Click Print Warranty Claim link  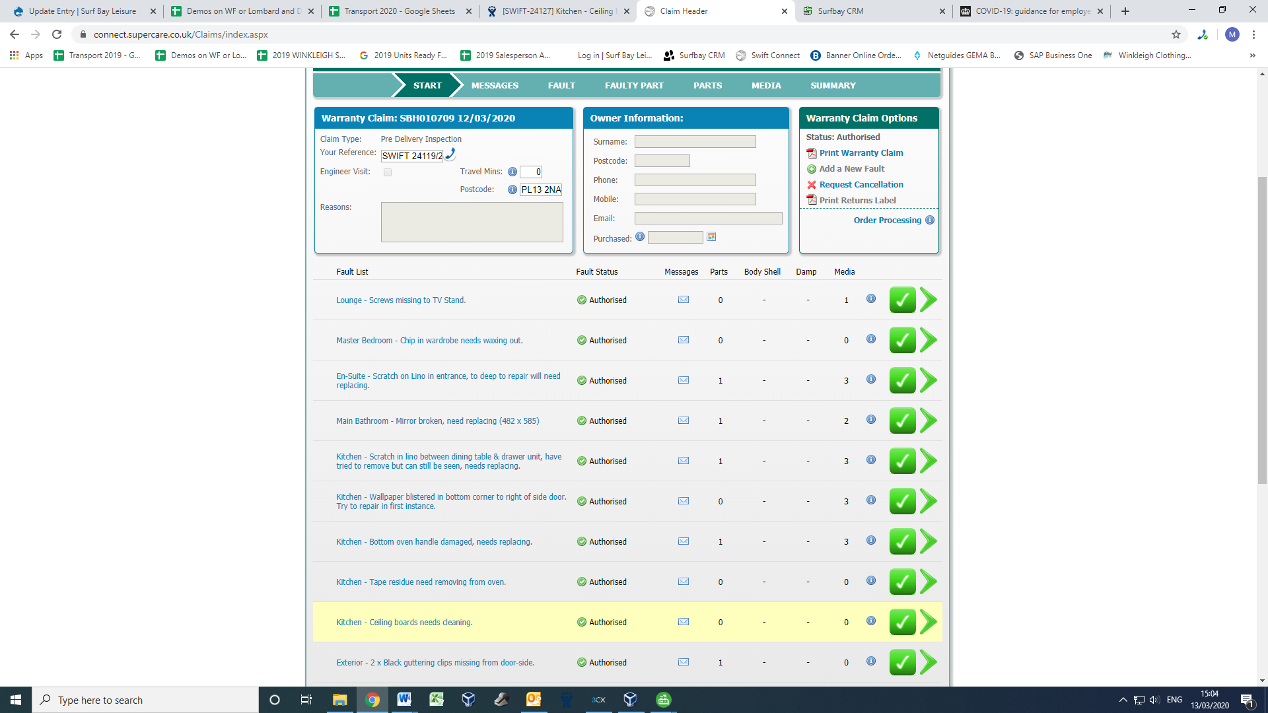click(x=861, y=153)
